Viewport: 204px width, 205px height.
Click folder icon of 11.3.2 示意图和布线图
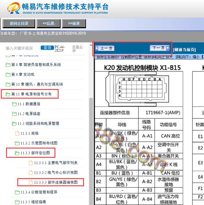tap(17, 143)
